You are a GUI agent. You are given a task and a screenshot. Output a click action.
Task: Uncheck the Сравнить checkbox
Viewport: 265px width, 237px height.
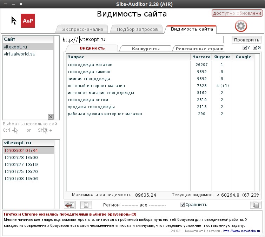point(183,205)
